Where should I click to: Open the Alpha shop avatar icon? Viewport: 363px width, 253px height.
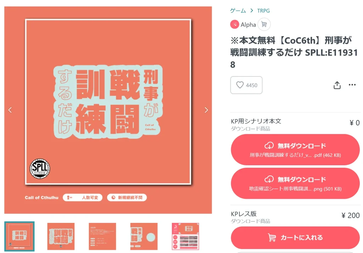point(235,24)
